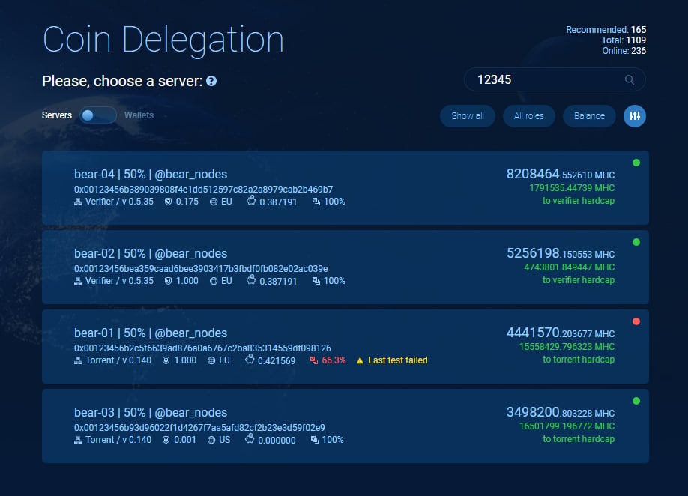Click bear-02 green online status dot
The height and width of the screenshot is (496, 688).
(636, 242)
